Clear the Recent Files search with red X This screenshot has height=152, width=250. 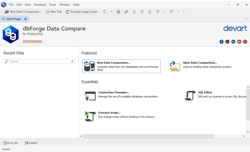tap(72, 61)
